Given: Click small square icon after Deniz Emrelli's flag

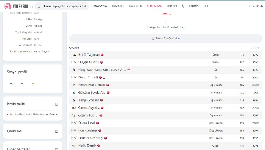Looking at the screenshot, I should [x=104, y=78].
